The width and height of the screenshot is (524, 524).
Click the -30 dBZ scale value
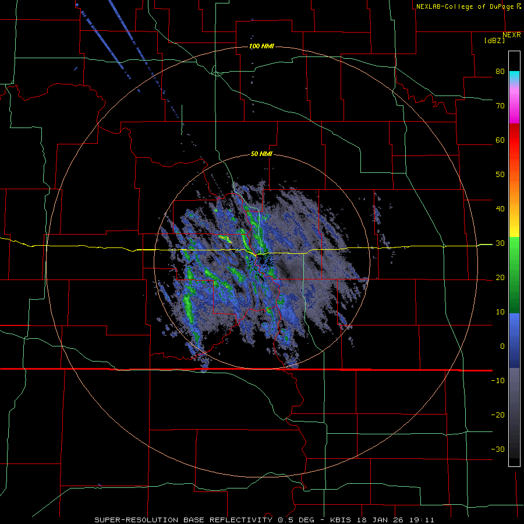(x=498, y=449)
